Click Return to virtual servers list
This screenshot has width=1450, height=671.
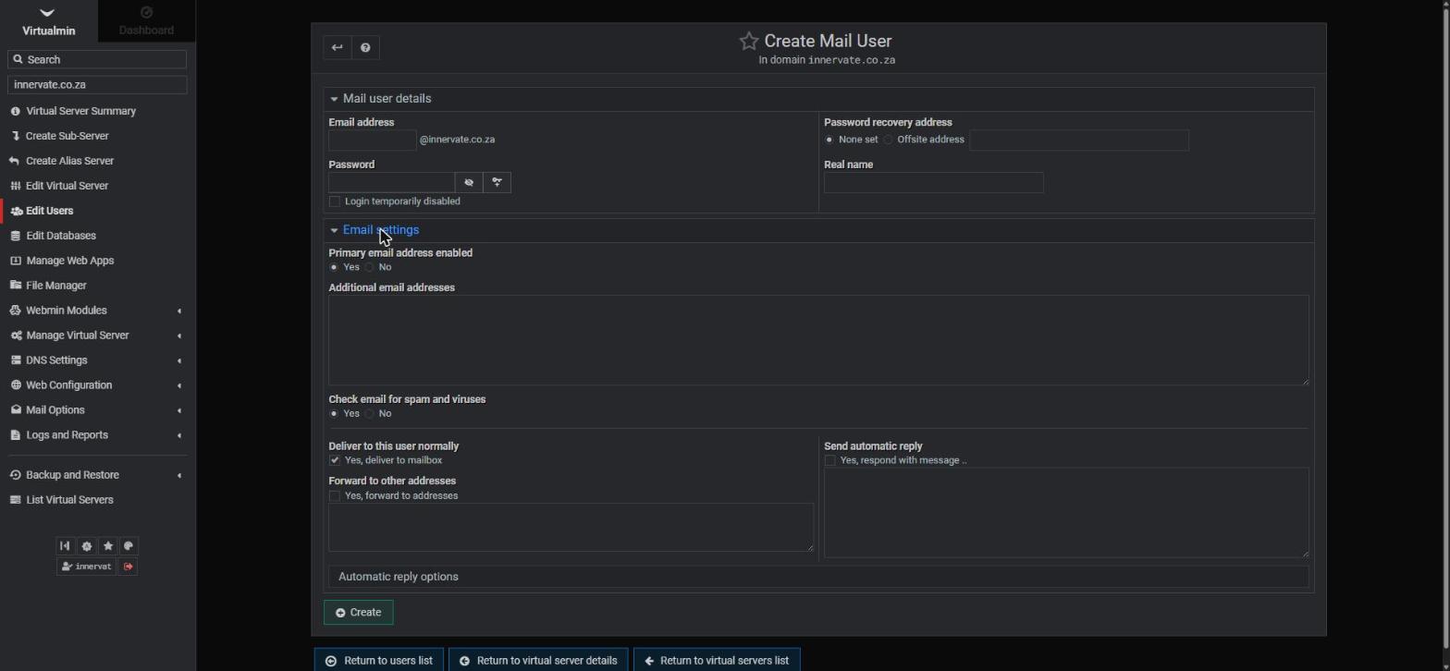[x=717, y=660]
